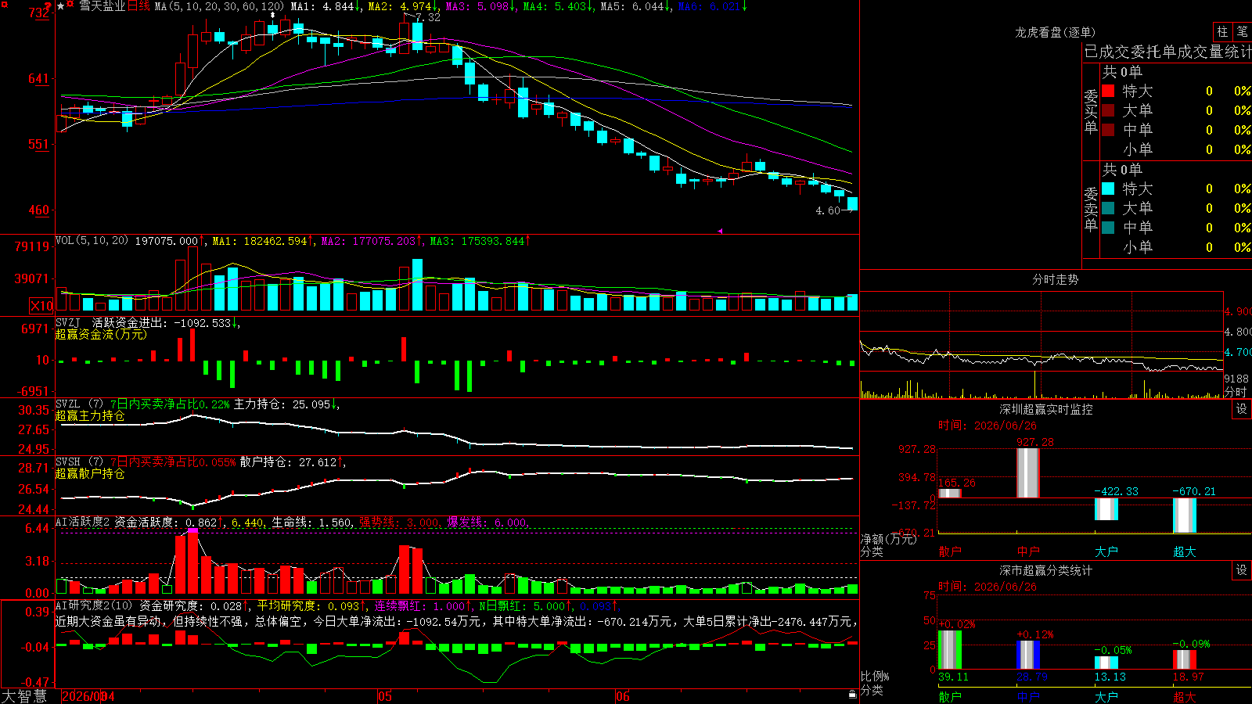
Task: Click the 2026/04 date label on the time axis
Action: click(x=88, y=696)
